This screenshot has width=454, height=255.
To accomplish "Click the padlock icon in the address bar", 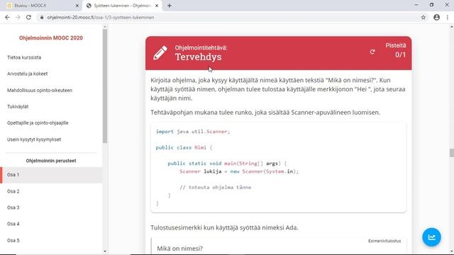I will click(42, 18).
